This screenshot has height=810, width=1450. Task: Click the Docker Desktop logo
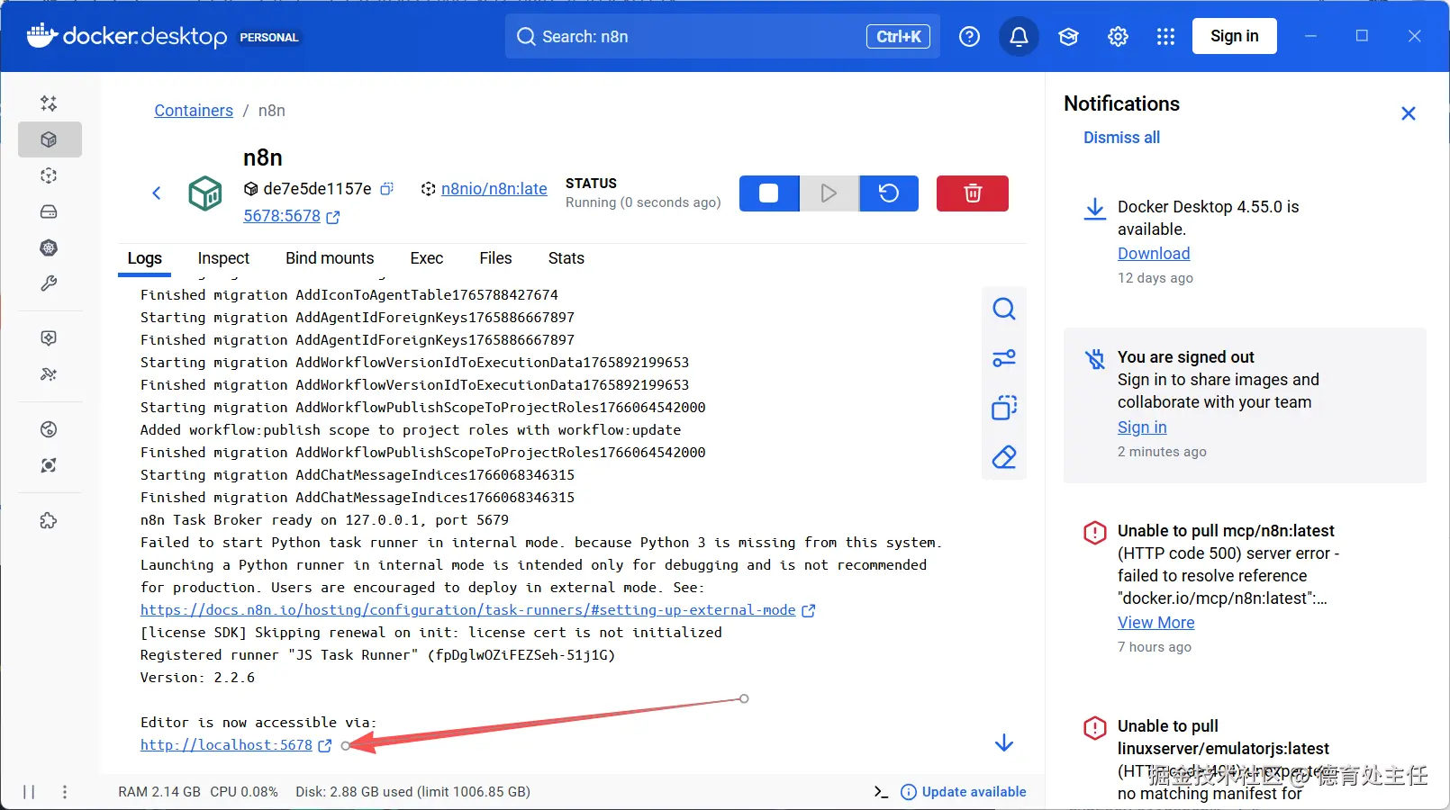(x=127, y=36)
